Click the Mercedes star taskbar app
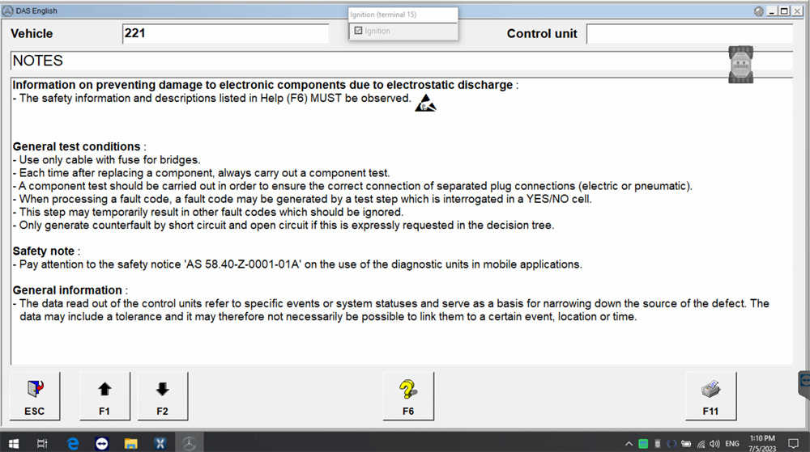810x452 pixels. tap(190, 442)
